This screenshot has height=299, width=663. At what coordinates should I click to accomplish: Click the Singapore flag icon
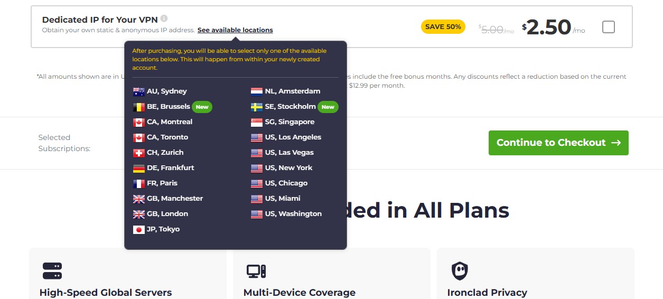(257, 122)
